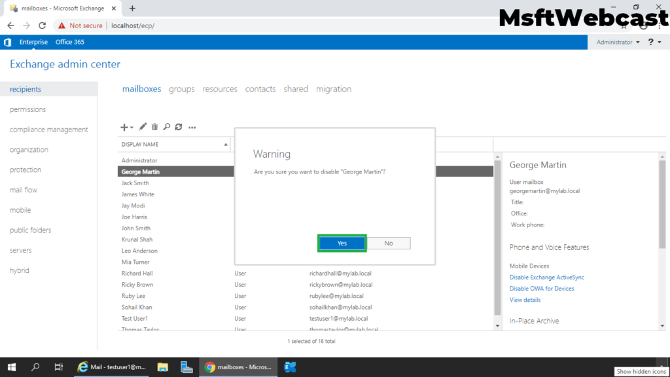670x377 pixels.
Task: Click the details pane vertical scrollbar
Action: point(662,204)
